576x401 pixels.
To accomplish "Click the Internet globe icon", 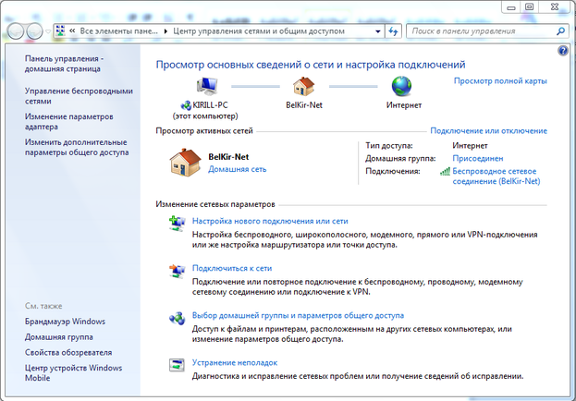I will click(x=401, y=86).
